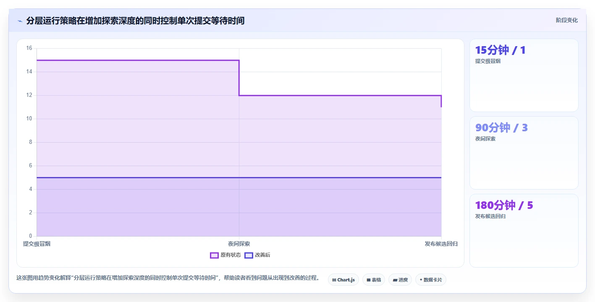Select the 15分钟 / 1 data card
595x302 pixels.
524,75
